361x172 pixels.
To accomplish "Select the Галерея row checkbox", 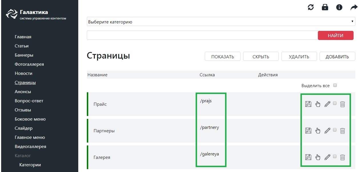I will click(x=335, y=156).
